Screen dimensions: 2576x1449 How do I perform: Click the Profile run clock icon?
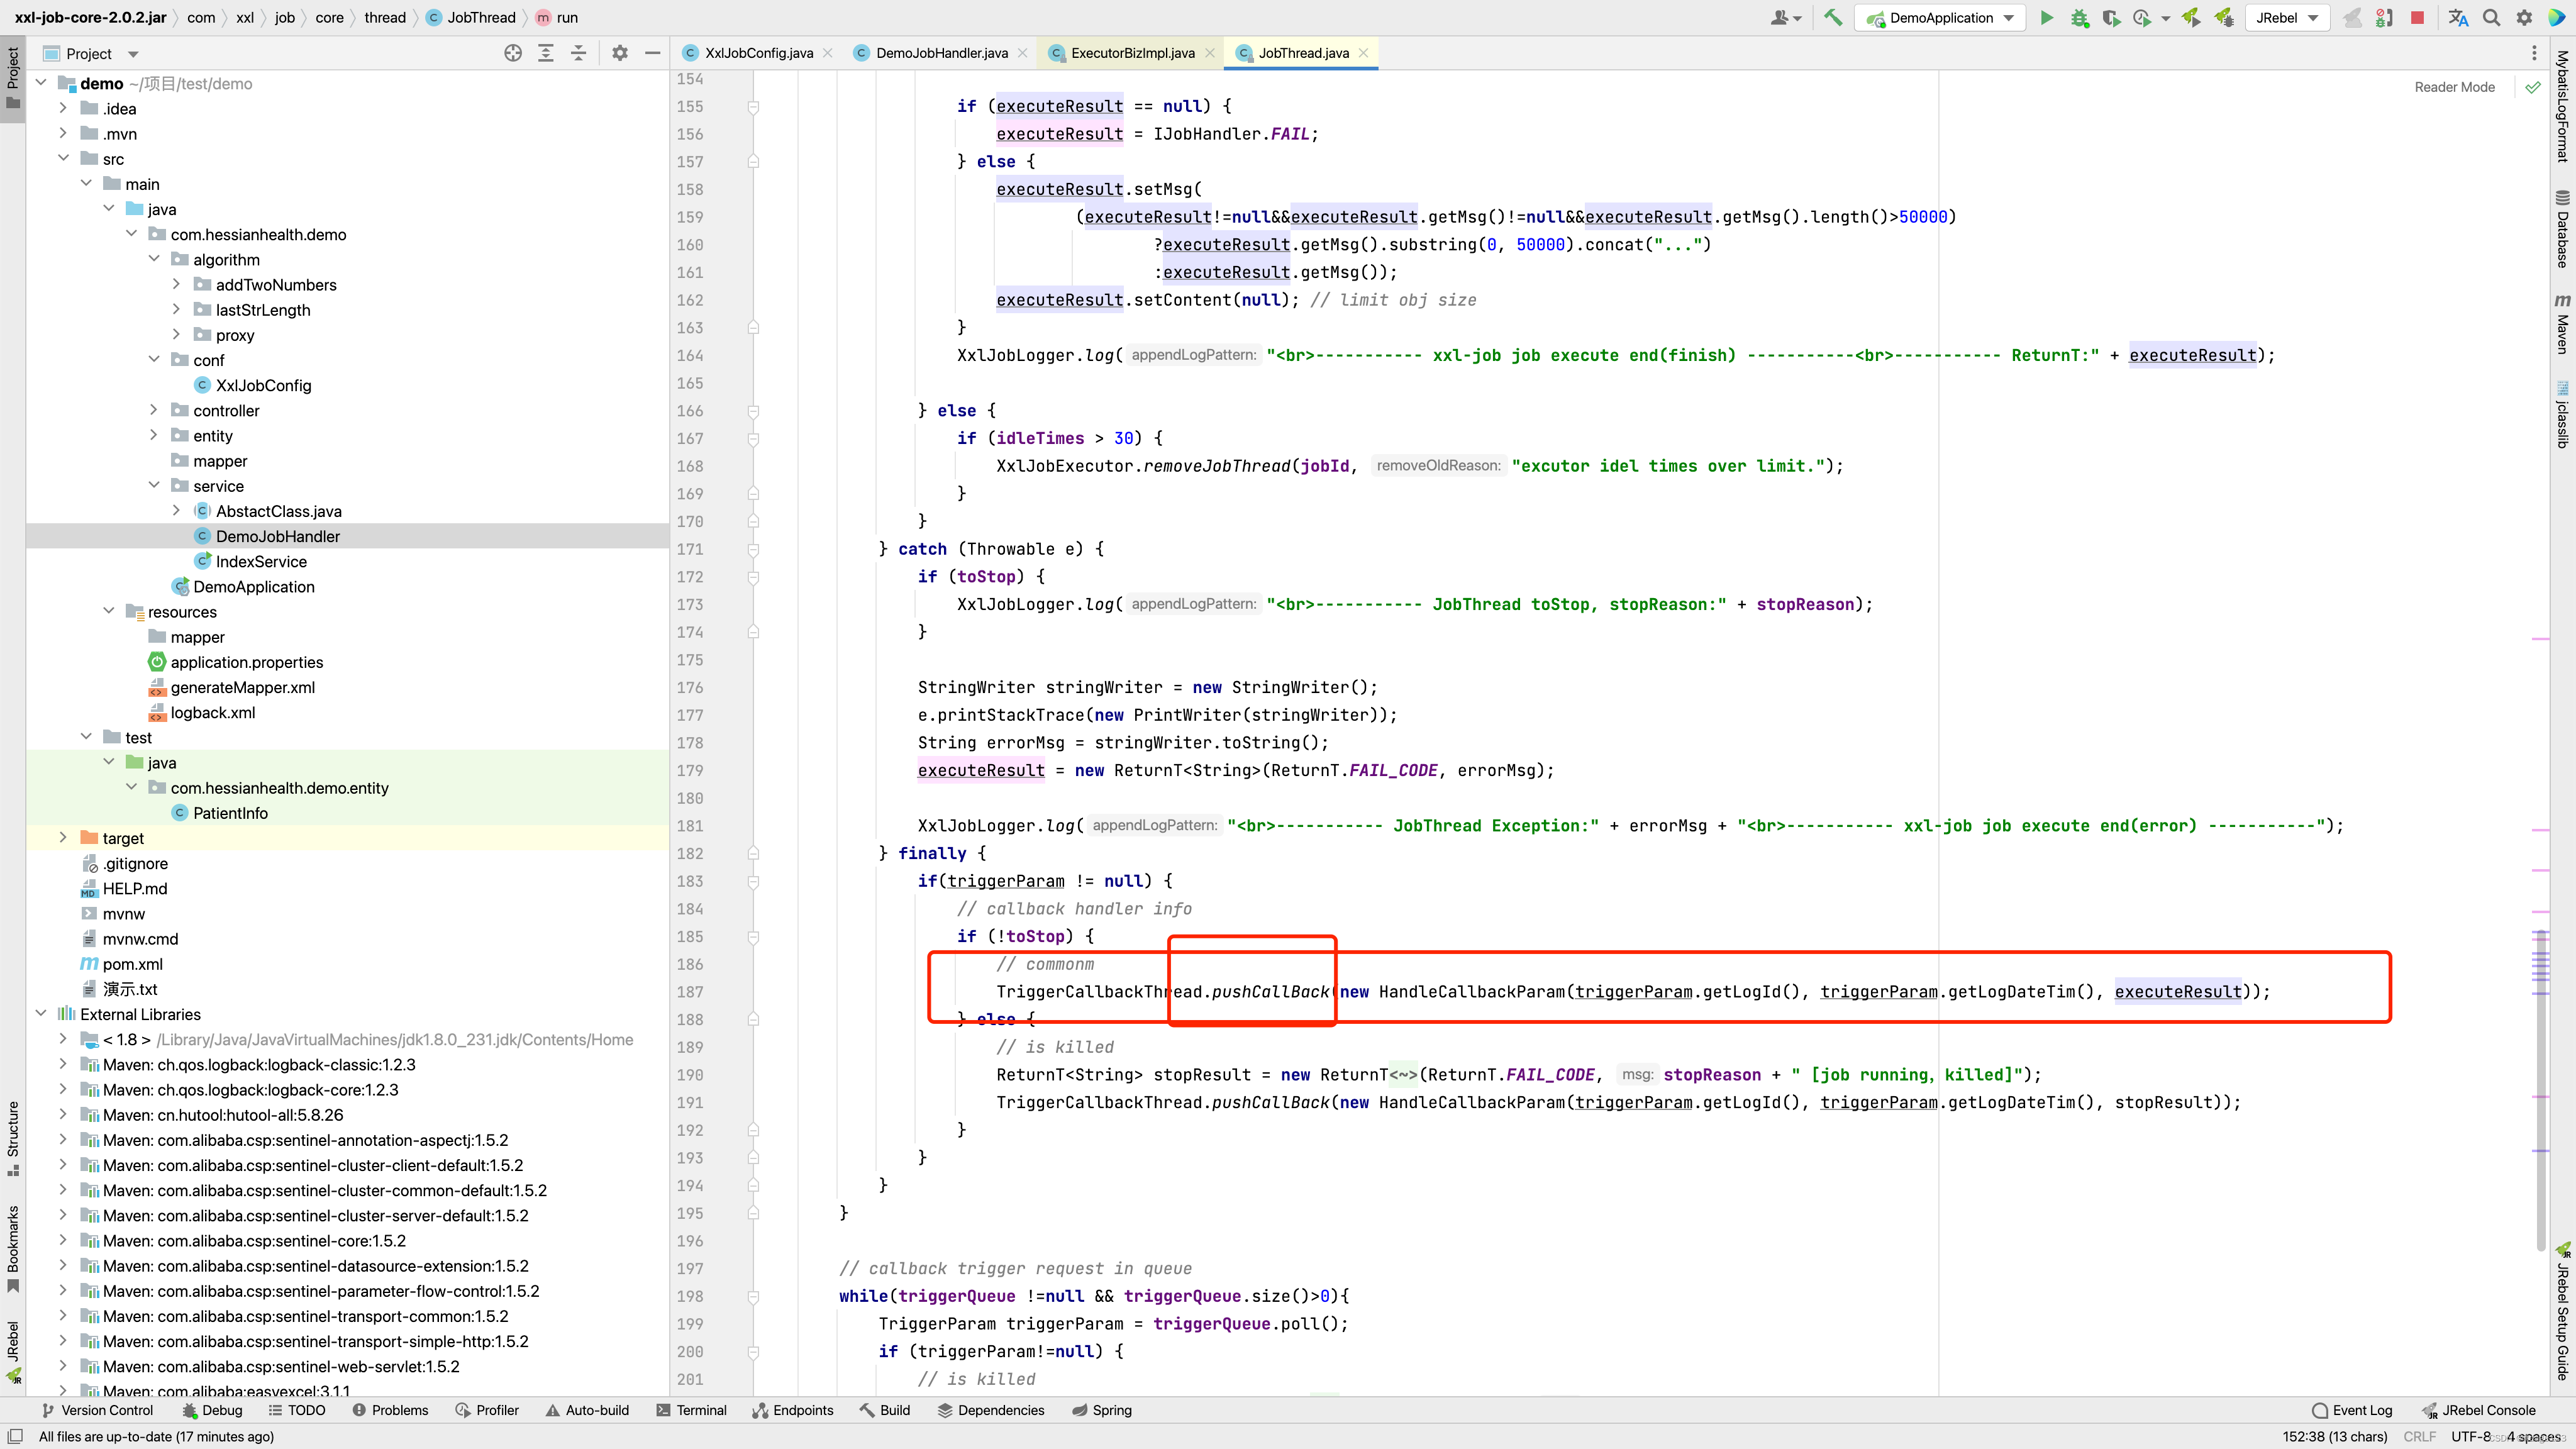click(2142, 17)
